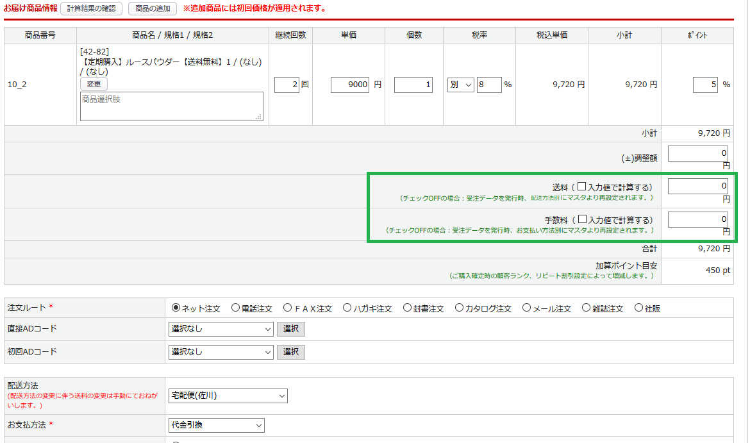Click the 継続回数 input field
Screen dimensions: 750x443
point(287,85)
